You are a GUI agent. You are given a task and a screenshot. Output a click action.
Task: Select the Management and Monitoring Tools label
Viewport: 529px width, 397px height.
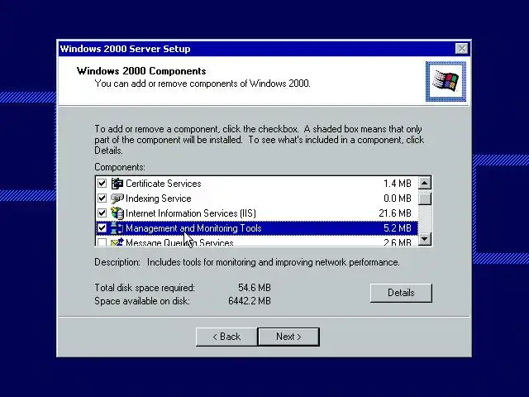tap(193, 228)
